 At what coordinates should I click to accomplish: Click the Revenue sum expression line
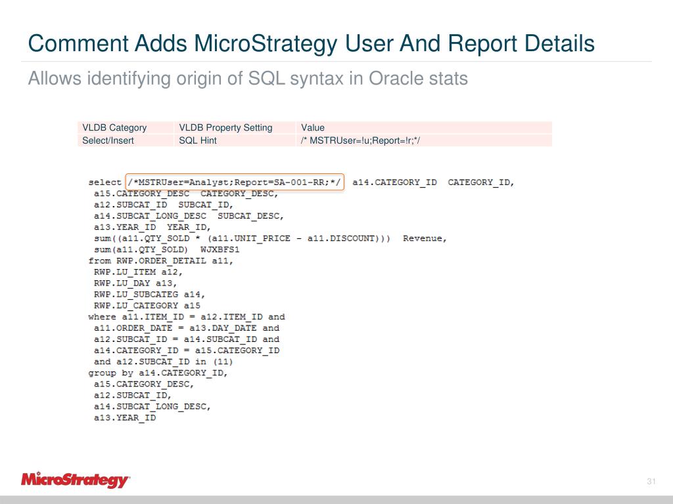tap(270, 238)
